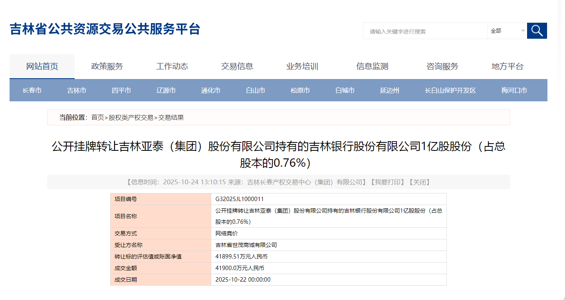Click the project name value in the table
This screenshot has width=565, height=300.
tap(329, 216)
